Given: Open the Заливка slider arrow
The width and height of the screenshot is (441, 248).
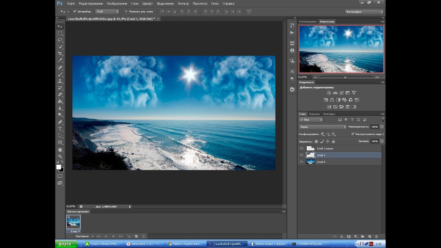Looking at the screenshot, I should click(x=382, y=141).
